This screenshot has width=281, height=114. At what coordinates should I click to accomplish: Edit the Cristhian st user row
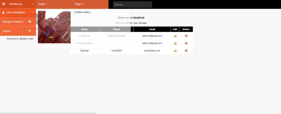pos(175,36)
